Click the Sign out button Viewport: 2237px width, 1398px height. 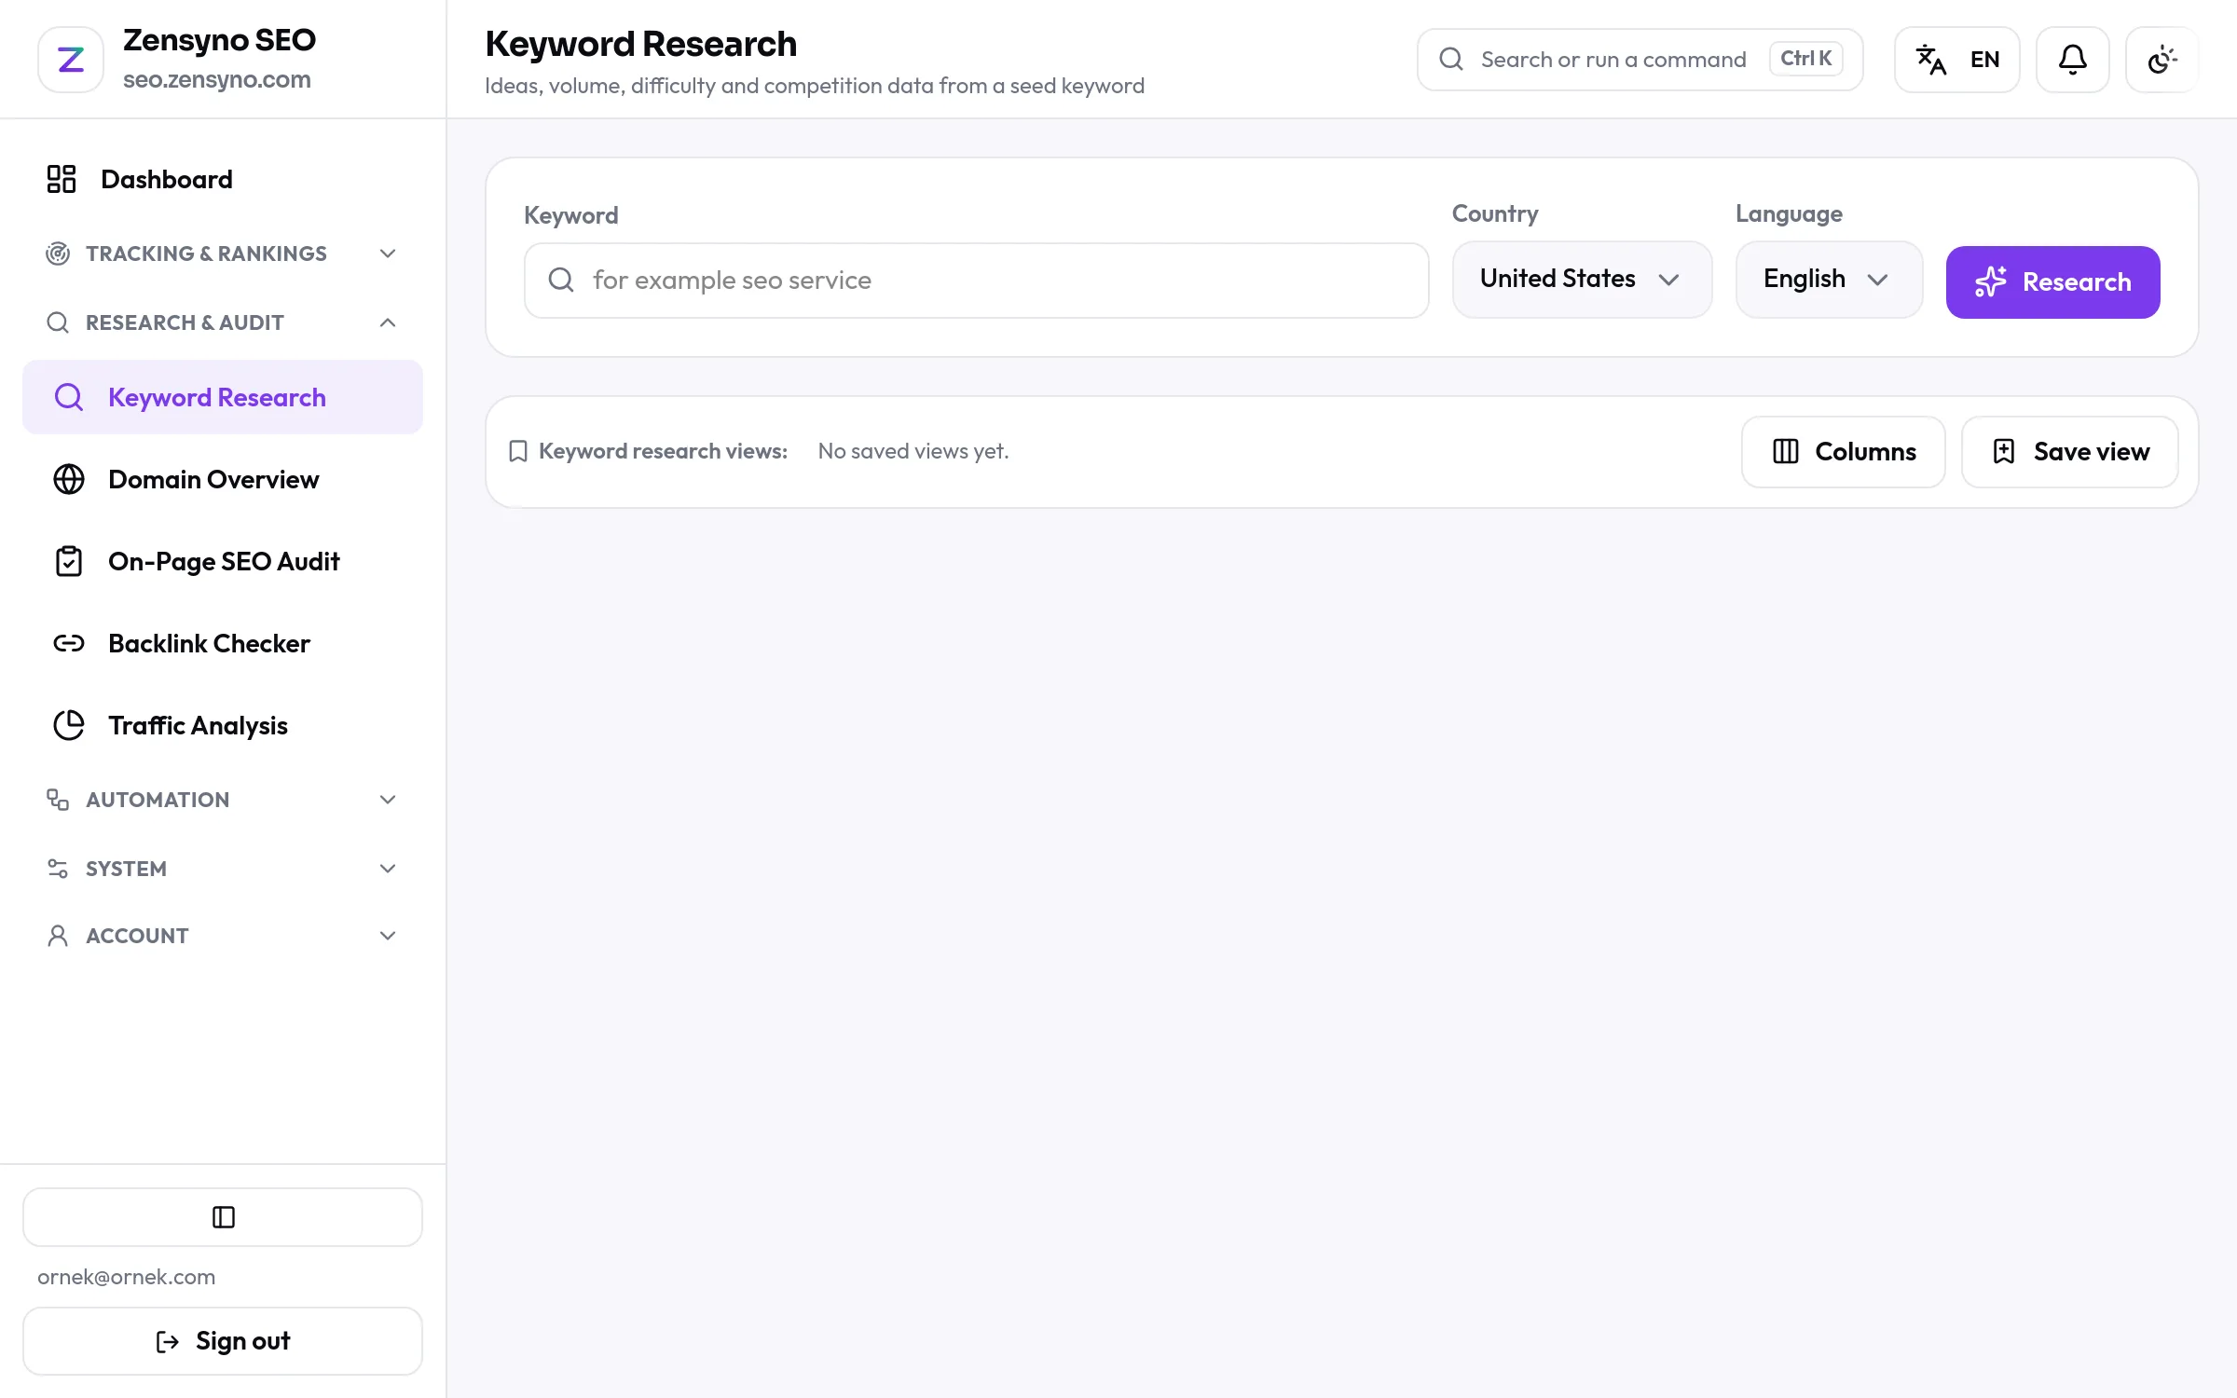[223, 1341]
